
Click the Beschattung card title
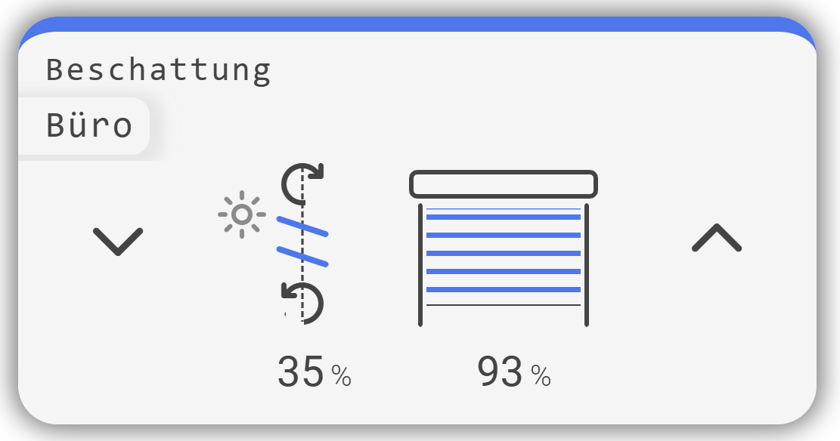(x=158, y=69)
